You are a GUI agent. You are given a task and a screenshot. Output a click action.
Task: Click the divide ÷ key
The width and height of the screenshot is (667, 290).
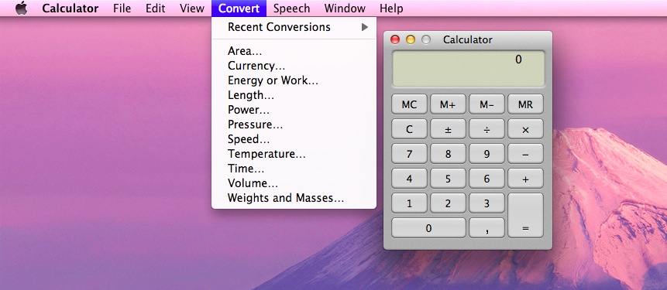[486, 129]
